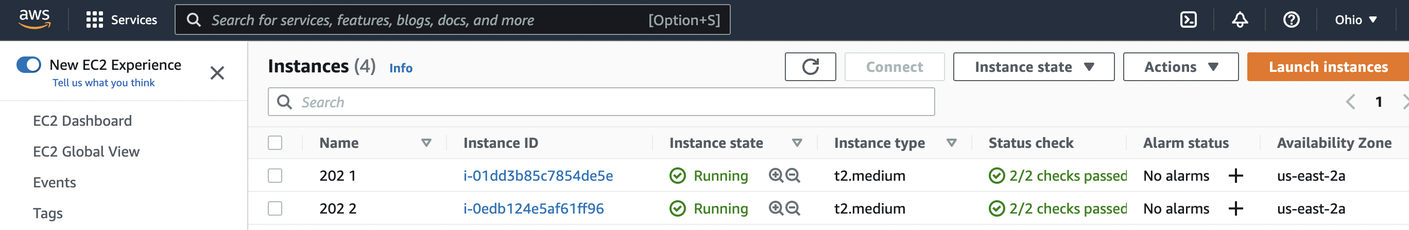1409x230 pixels.
Task: Tick the select-all instances checkbox
Action: coord(275,143)
